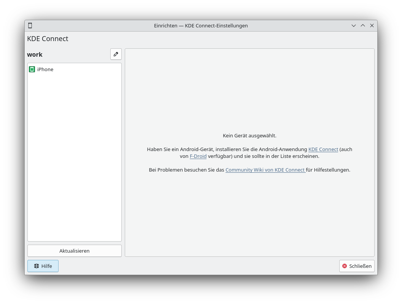Refresh devices with the Aktualisieren button

pyautogui.click(x=74, y=251)
